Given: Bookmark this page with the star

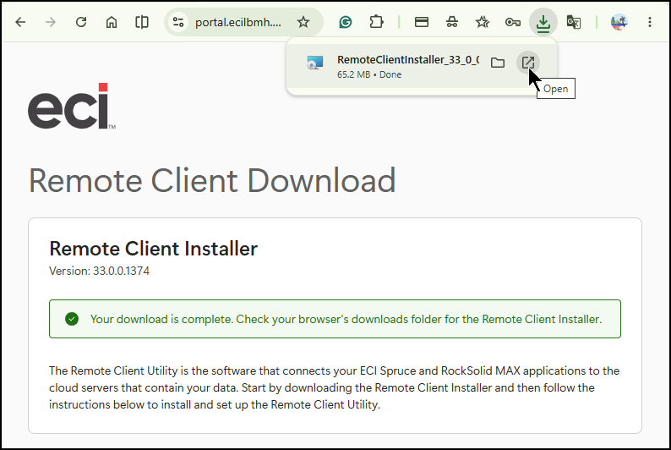Looking at the screenshot, I should point(303,22).
